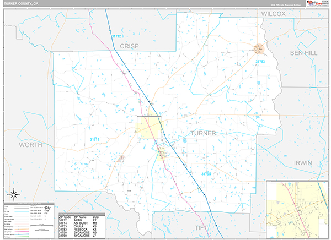Image resolution: width=331 pixels, height=240 pixels.
Task: Select the ARABI row in ZIP table
Action: click(82, 220)
